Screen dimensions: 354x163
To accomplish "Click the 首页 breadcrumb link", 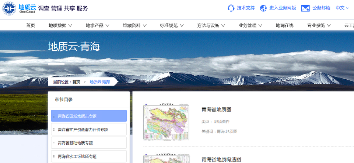I will (x=76, y=82).
